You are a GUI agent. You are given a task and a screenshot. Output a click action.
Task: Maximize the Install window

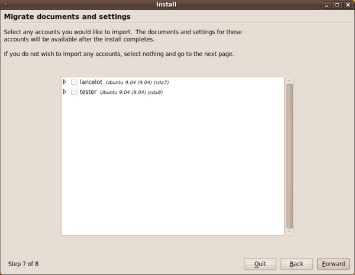(x=337, y=5)
